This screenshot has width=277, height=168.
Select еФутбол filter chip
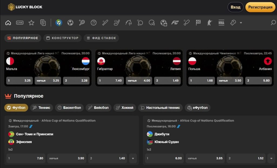[x=197, y=108]
